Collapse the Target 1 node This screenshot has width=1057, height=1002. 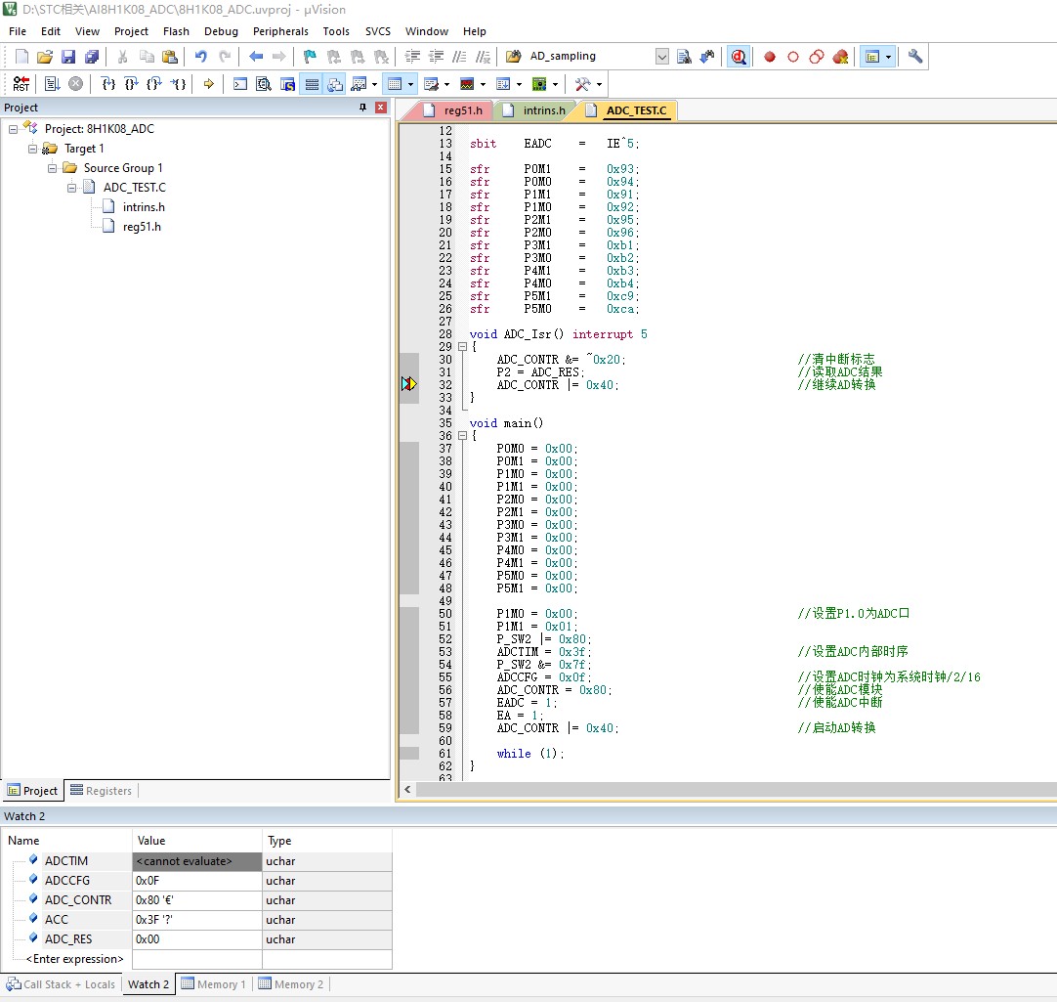tap(33, 149)
